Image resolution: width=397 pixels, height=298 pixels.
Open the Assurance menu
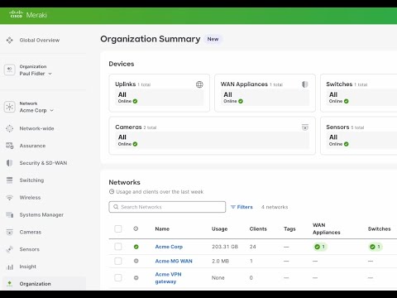[32, 146]
